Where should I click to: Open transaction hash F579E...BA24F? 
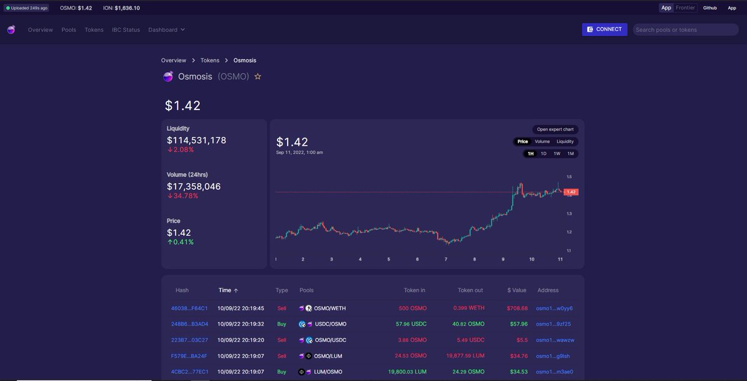coord(190,356)
